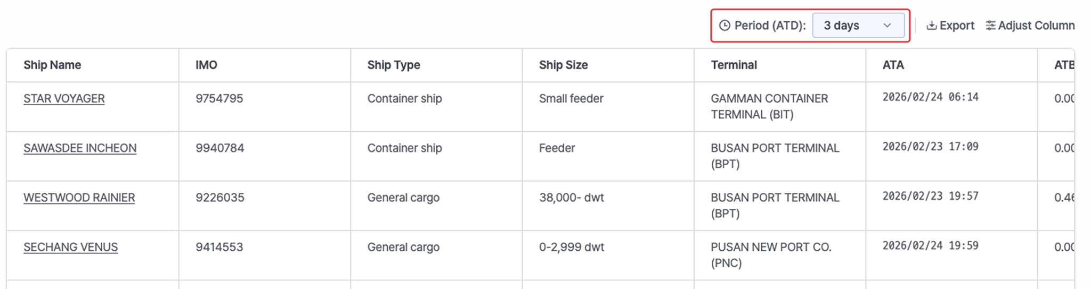
Task: Click the Ship Size column header
Action: coord(563,65)
